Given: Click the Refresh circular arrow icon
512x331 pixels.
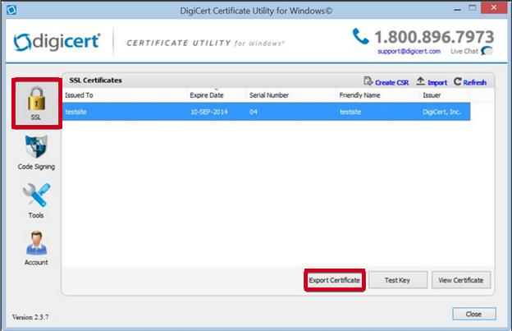Looking at the screenshot, I should pyautogui.click(x=458, y=81).
